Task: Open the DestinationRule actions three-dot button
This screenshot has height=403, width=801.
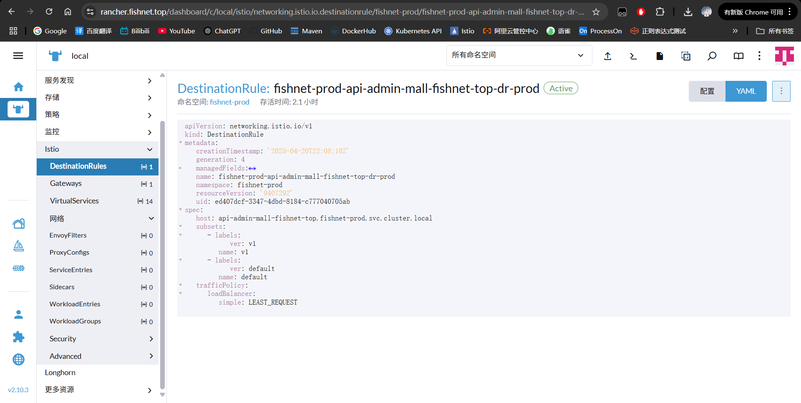Action: 781,91
